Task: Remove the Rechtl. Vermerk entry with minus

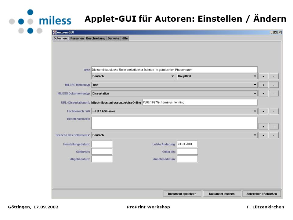Action: [x=274, y=127]
